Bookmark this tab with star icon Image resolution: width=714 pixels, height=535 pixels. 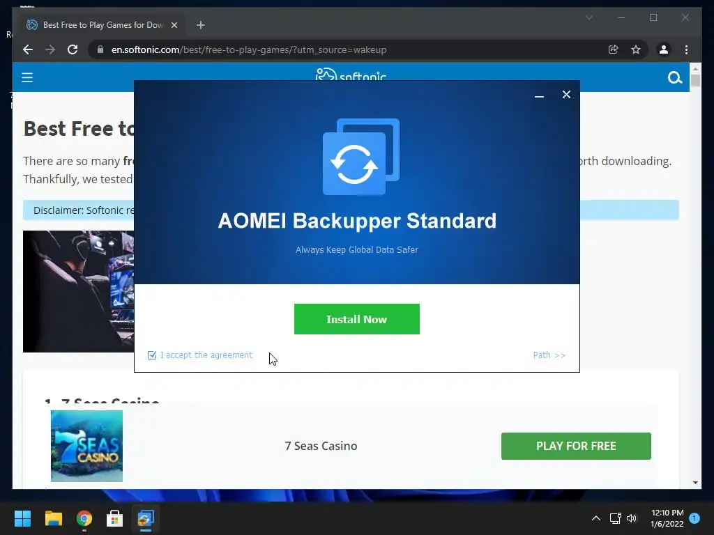(x=636, y=49)
